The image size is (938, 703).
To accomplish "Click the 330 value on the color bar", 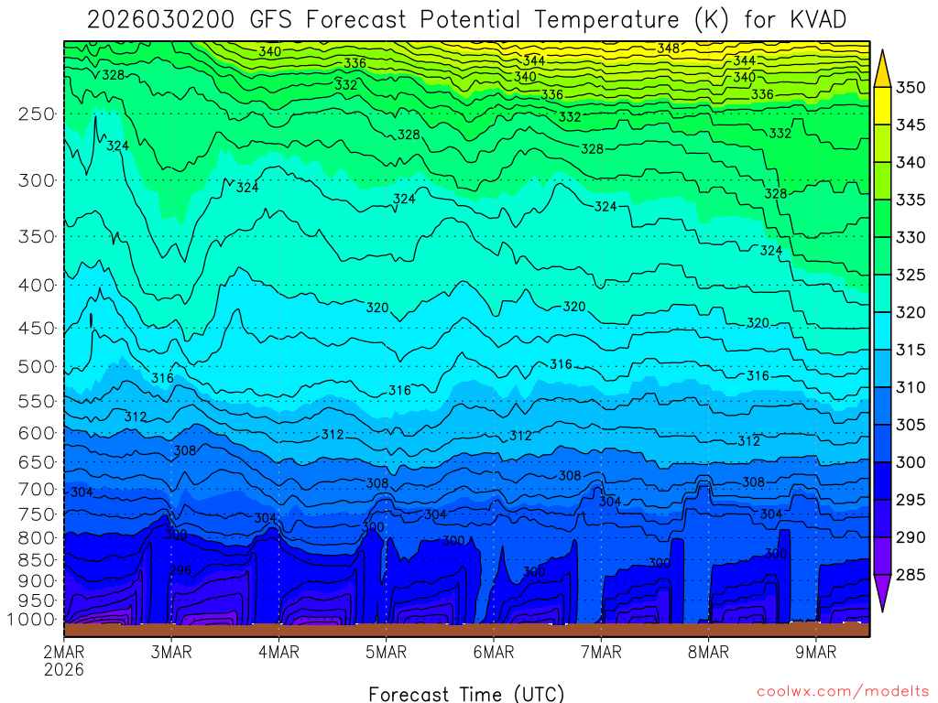I will [x=911, y=237].
